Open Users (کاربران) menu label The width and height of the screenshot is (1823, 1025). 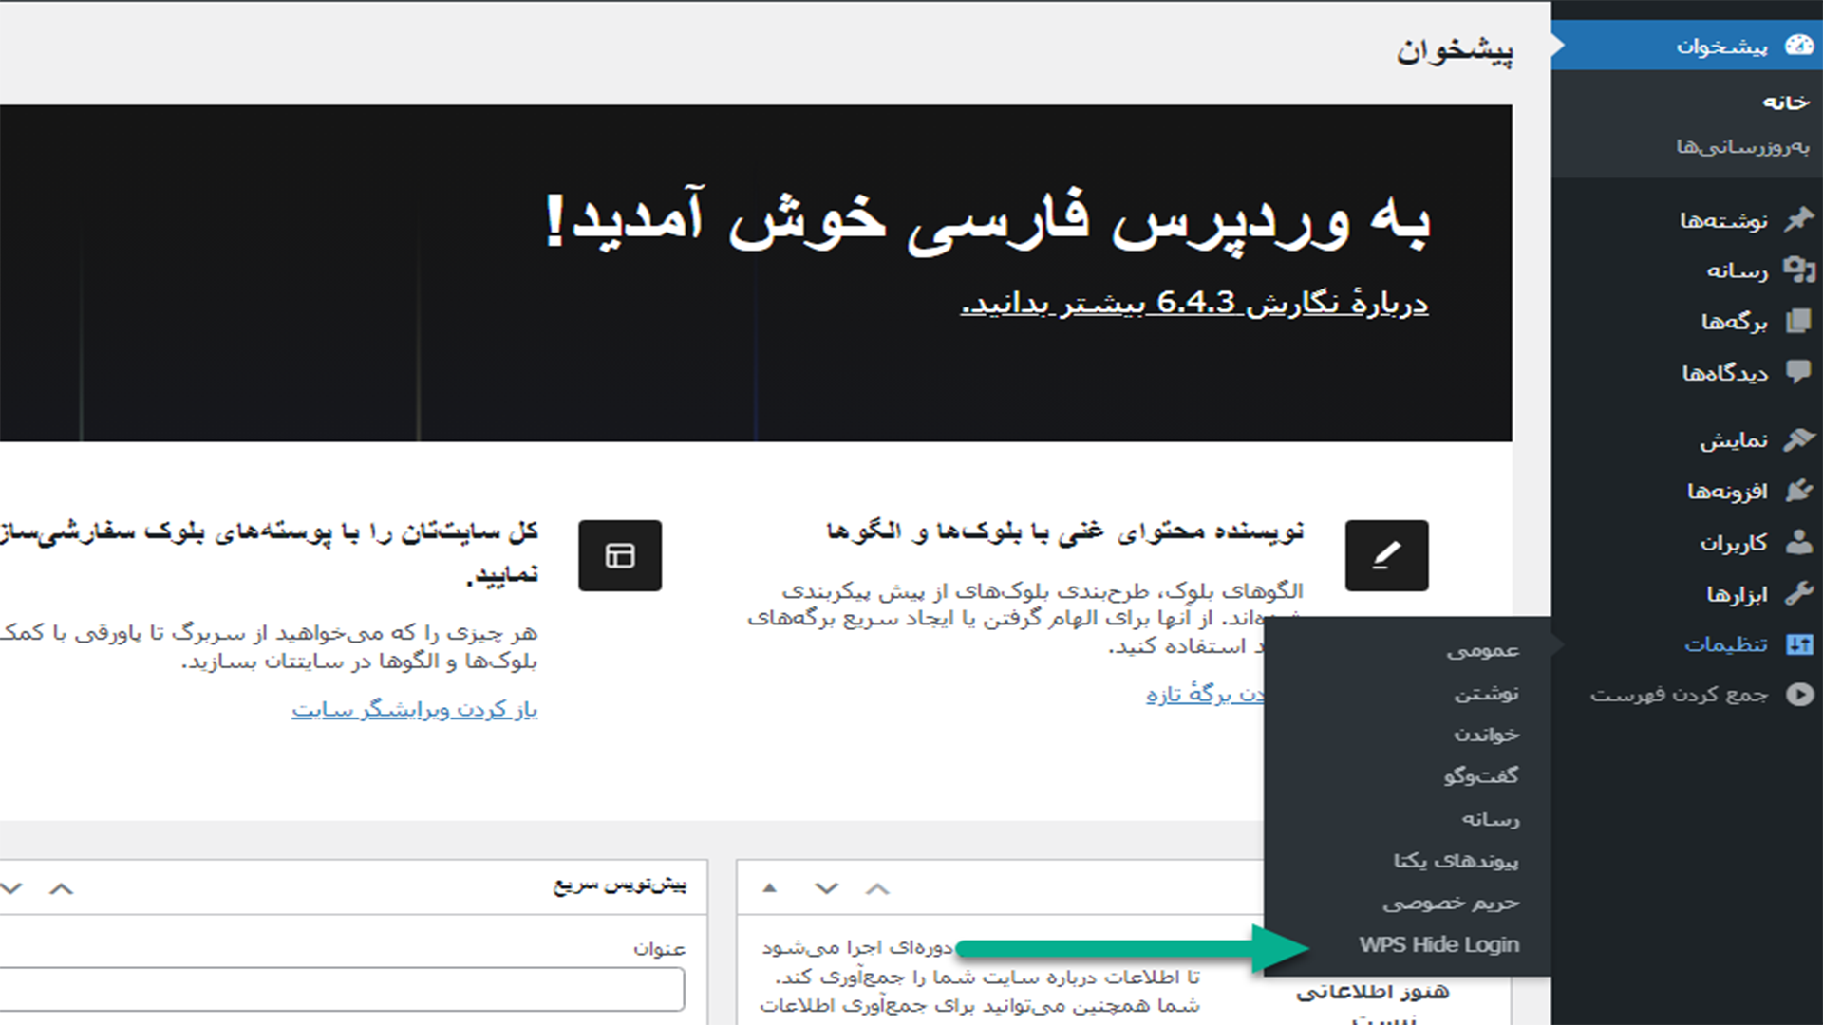click(1734, 542)
